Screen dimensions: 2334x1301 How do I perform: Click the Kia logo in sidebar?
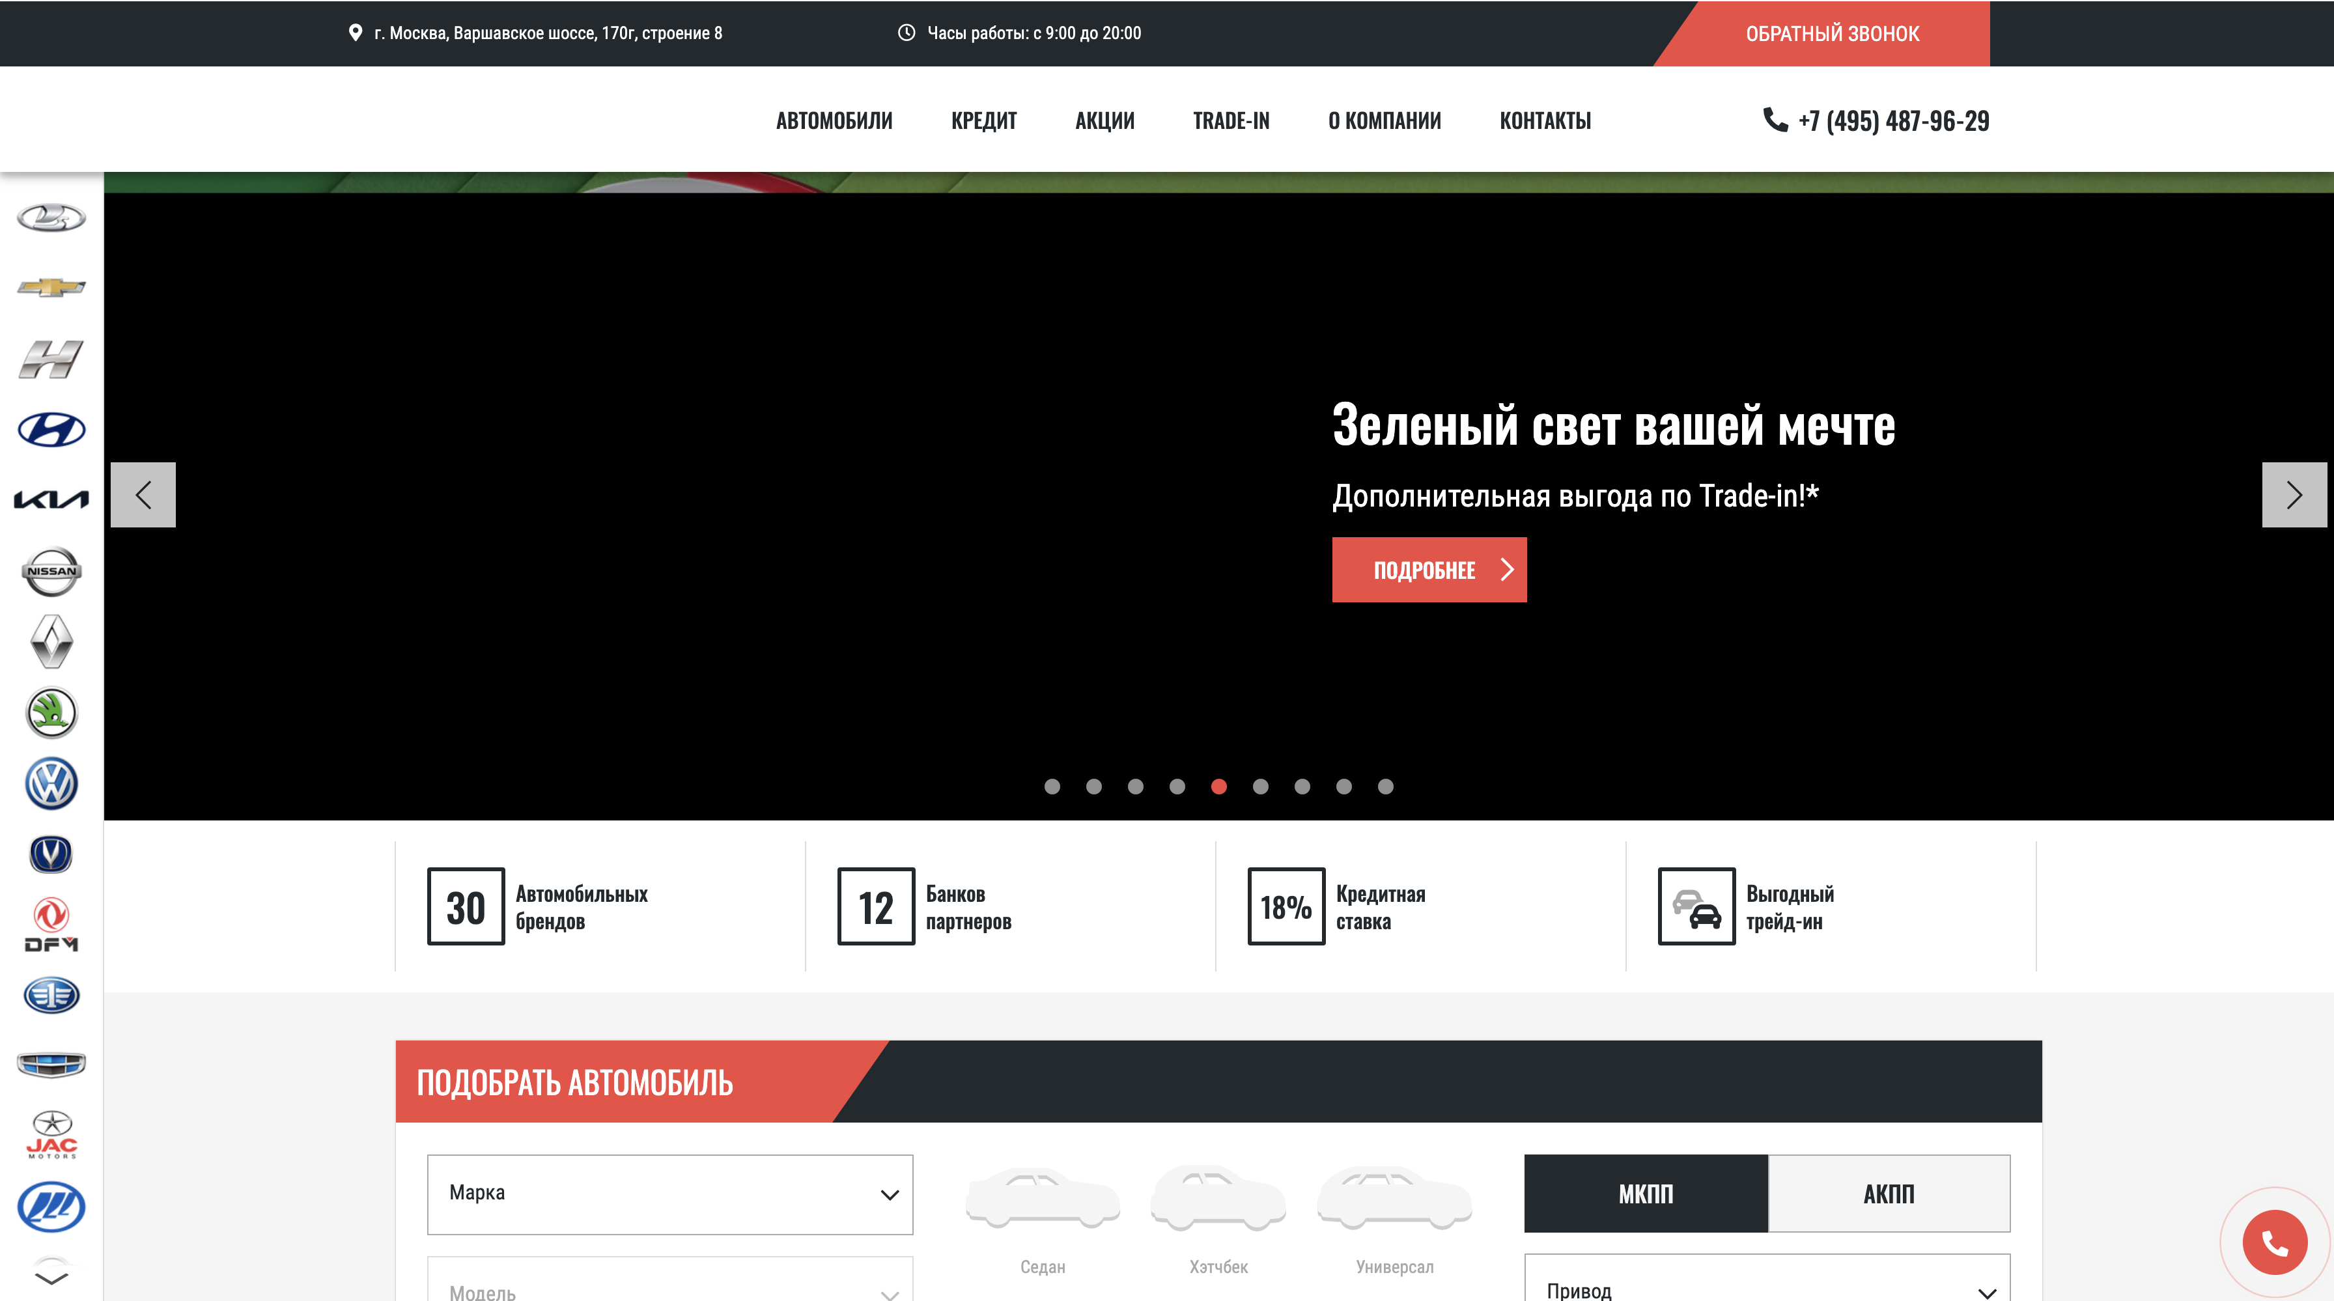click(x=51, y=499)
